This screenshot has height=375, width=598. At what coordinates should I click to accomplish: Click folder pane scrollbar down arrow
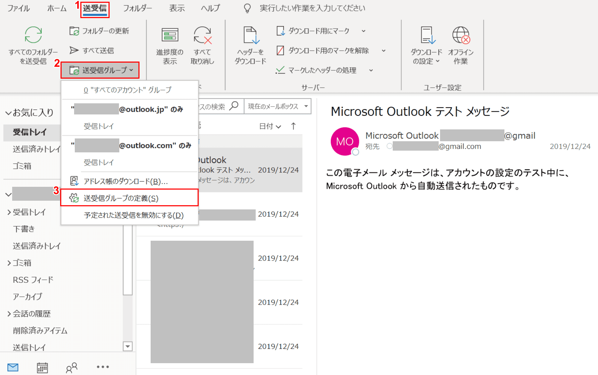(x=128, y=346)
